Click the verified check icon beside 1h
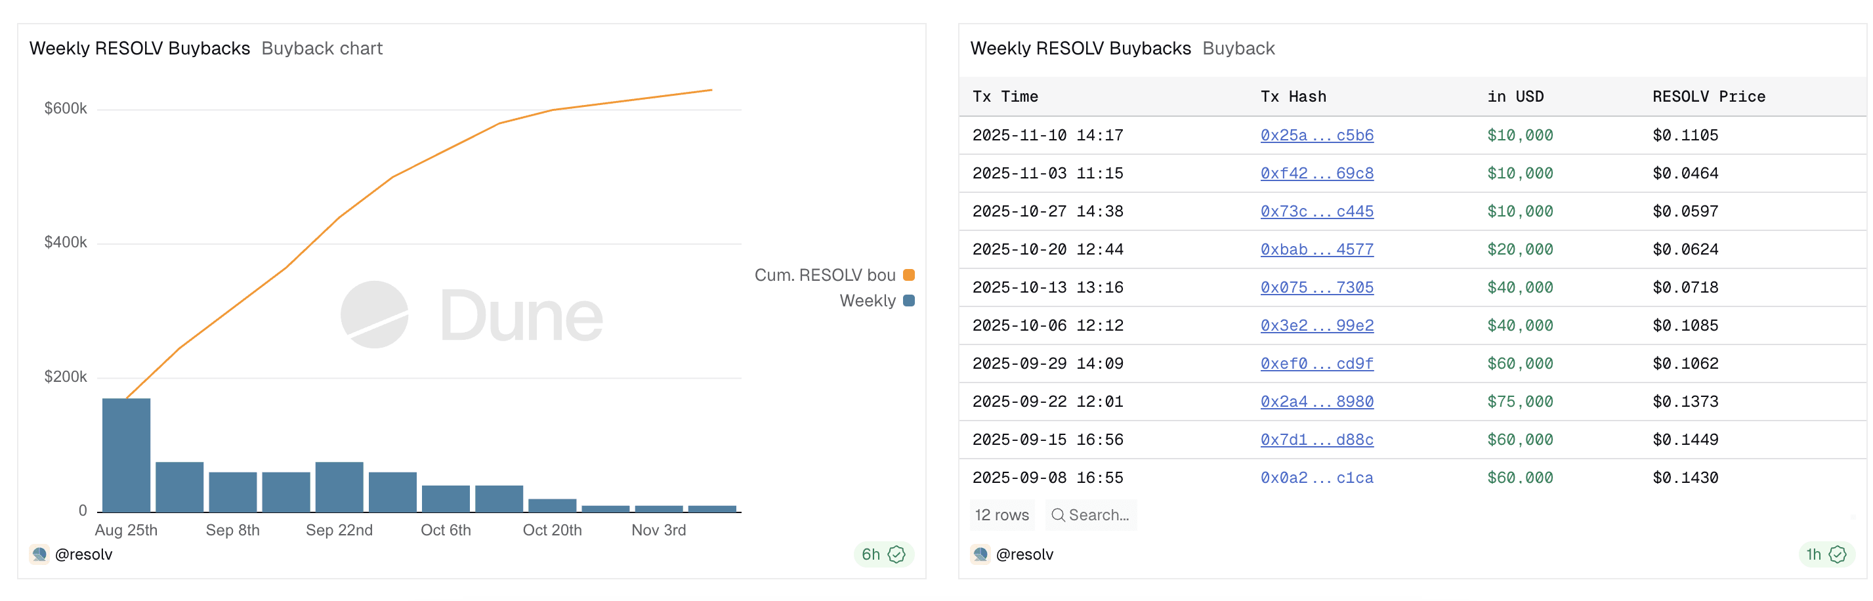This screenshot has width=1873, height=601. tap(1838, 554)
